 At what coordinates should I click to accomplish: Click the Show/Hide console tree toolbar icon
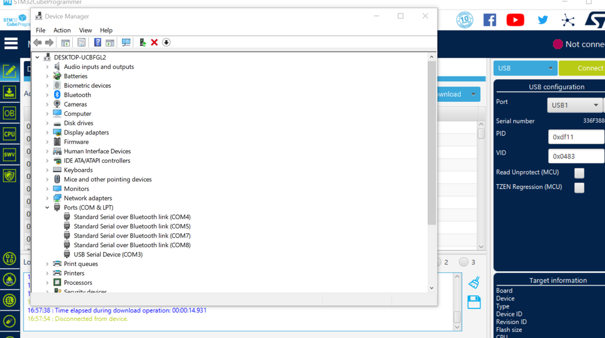(x=65, y=42)
